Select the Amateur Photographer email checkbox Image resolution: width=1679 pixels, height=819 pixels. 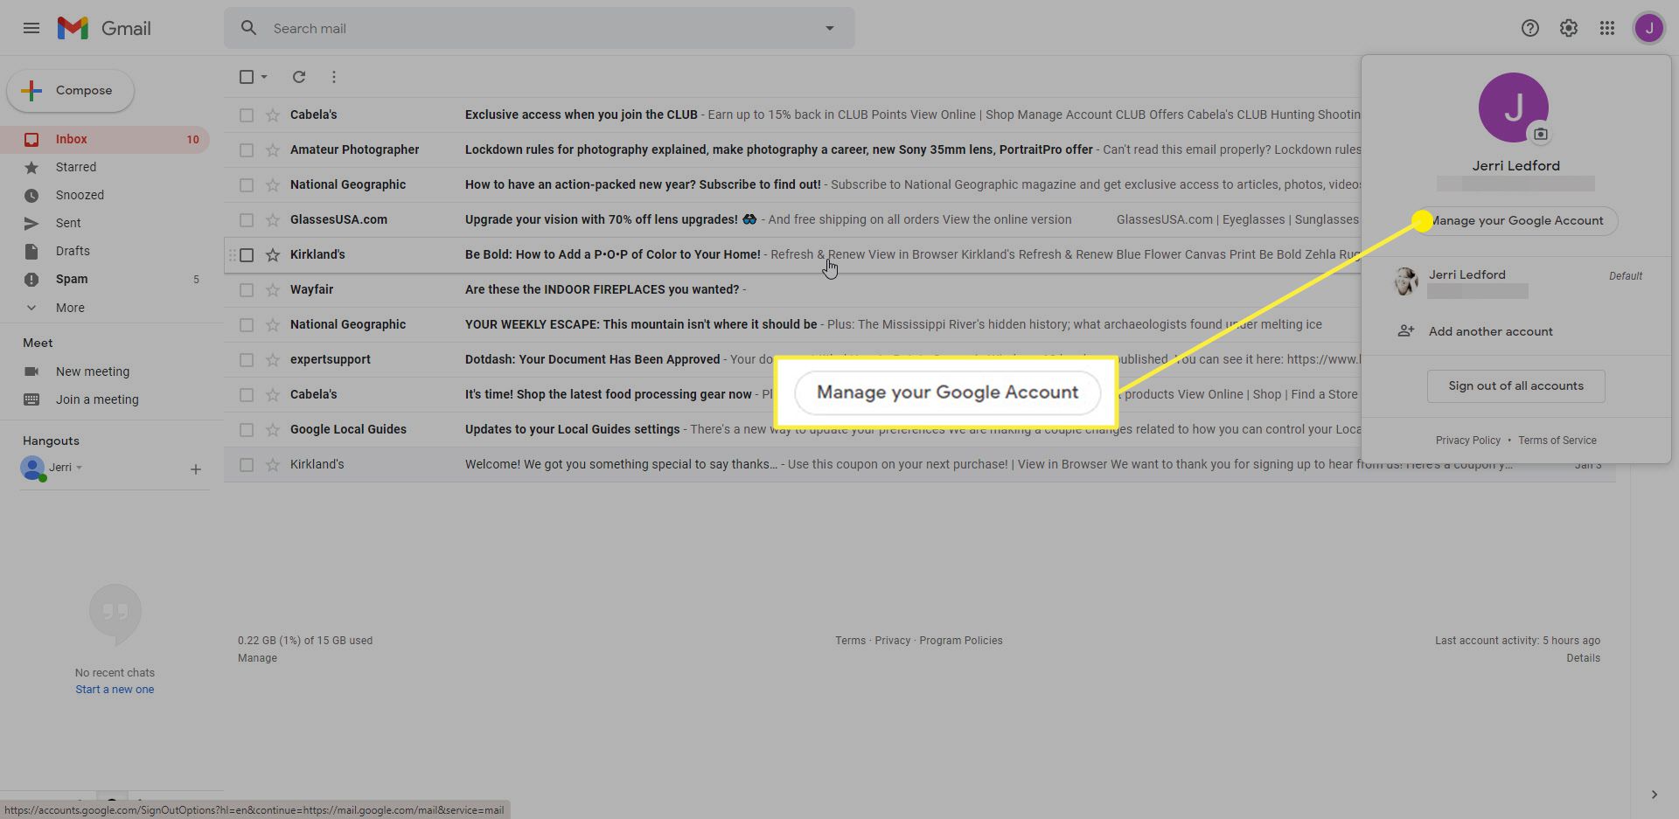click(x=247, y=149)
